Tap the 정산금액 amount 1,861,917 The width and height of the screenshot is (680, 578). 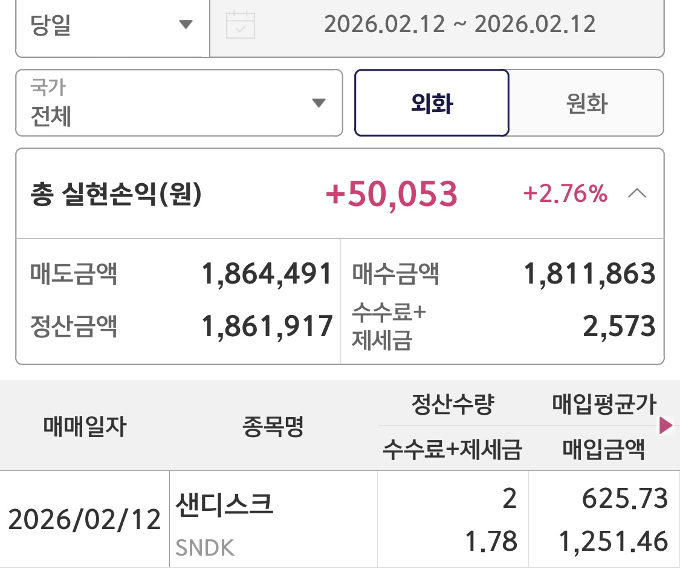[x=267, y=326]
